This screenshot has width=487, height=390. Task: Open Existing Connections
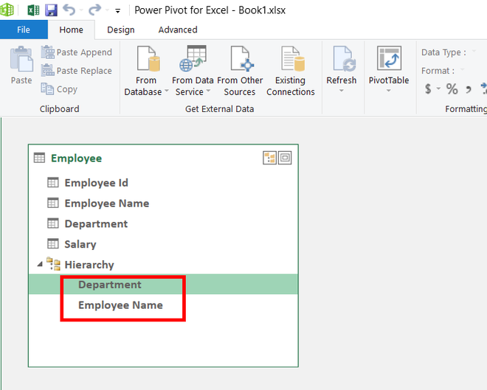pyautogui.click(x=291, y=71)
